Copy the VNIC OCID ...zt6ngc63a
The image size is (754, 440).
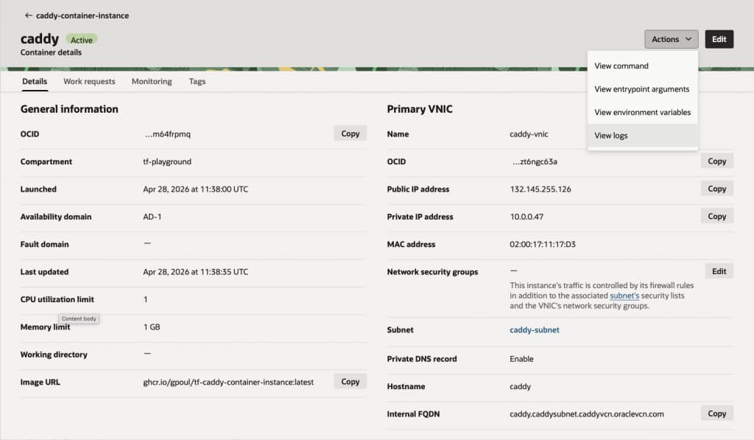tap(716, 161)
